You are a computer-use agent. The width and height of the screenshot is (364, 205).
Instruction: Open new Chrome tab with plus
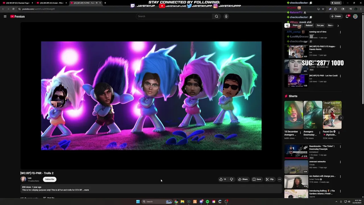click(105, 3)
